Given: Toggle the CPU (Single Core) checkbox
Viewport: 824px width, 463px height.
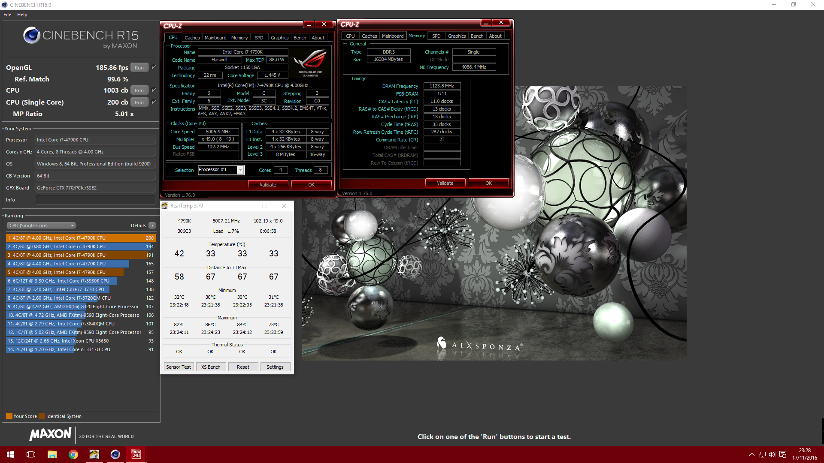Looking at the screenshot, I should 154,102.
